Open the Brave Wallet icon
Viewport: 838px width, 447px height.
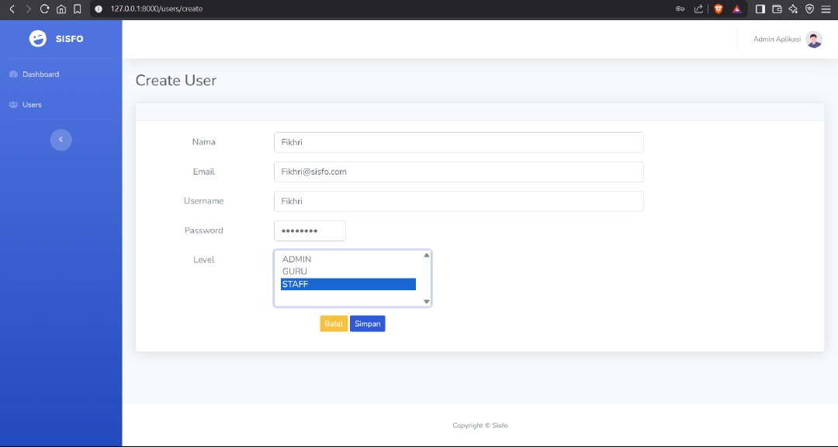coord(777,9)
